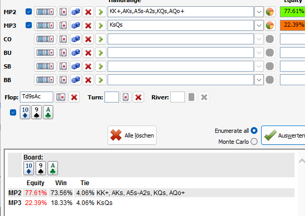The height and width of the screenshot is (216, 305).
Task: Open flop card selector icon
Action: pyautogui.click(x=61, y=97)
